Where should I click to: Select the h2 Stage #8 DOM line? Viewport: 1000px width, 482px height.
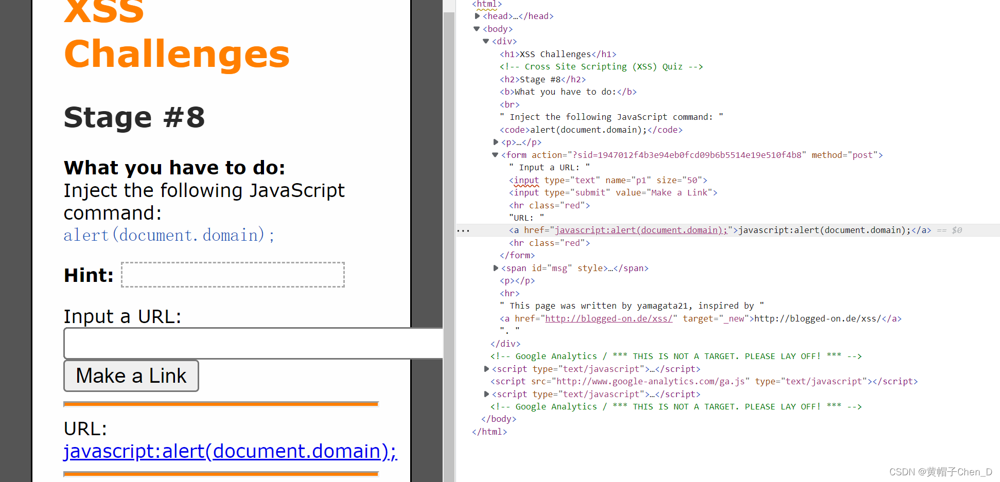[542, 79]
